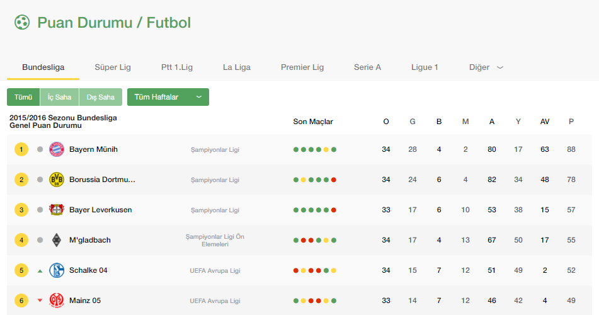Click the M'gladbach club logo

click(57, 240)
